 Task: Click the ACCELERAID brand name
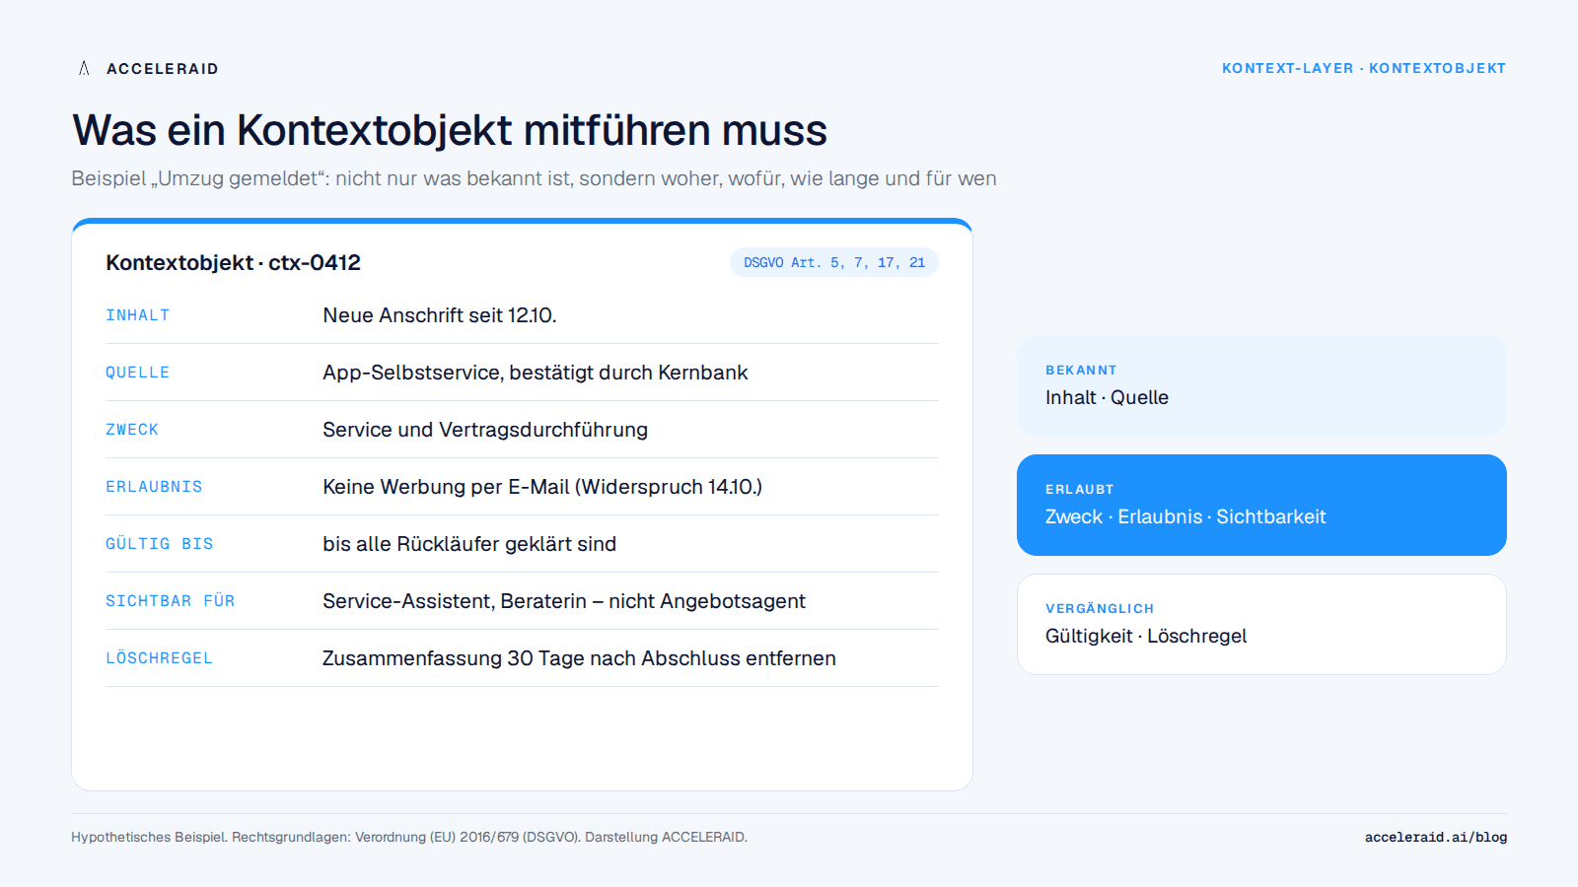click(163, 69)
